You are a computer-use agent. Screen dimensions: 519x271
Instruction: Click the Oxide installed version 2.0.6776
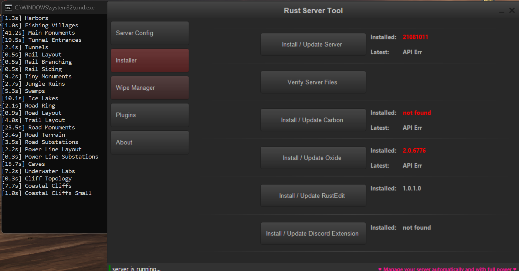click(x=414, y=151)
